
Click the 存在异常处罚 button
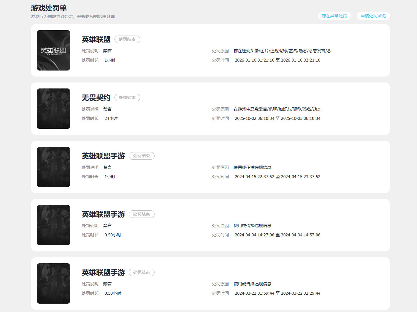point(334,16)
